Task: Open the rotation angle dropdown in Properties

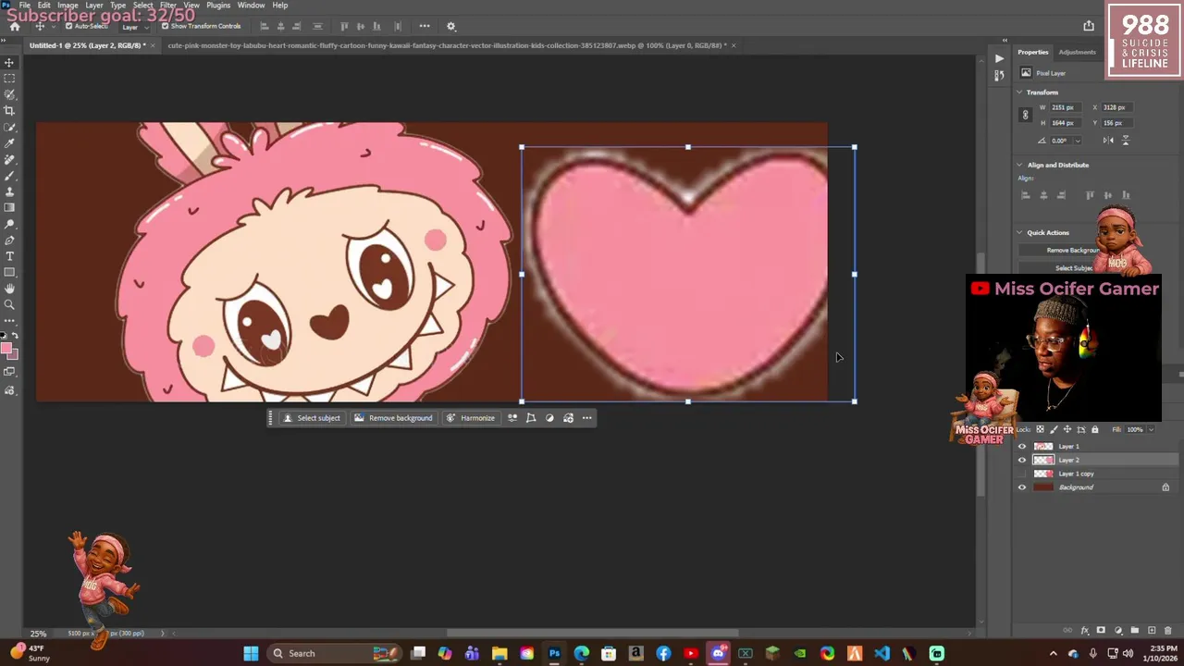Action: (1077, 141)
